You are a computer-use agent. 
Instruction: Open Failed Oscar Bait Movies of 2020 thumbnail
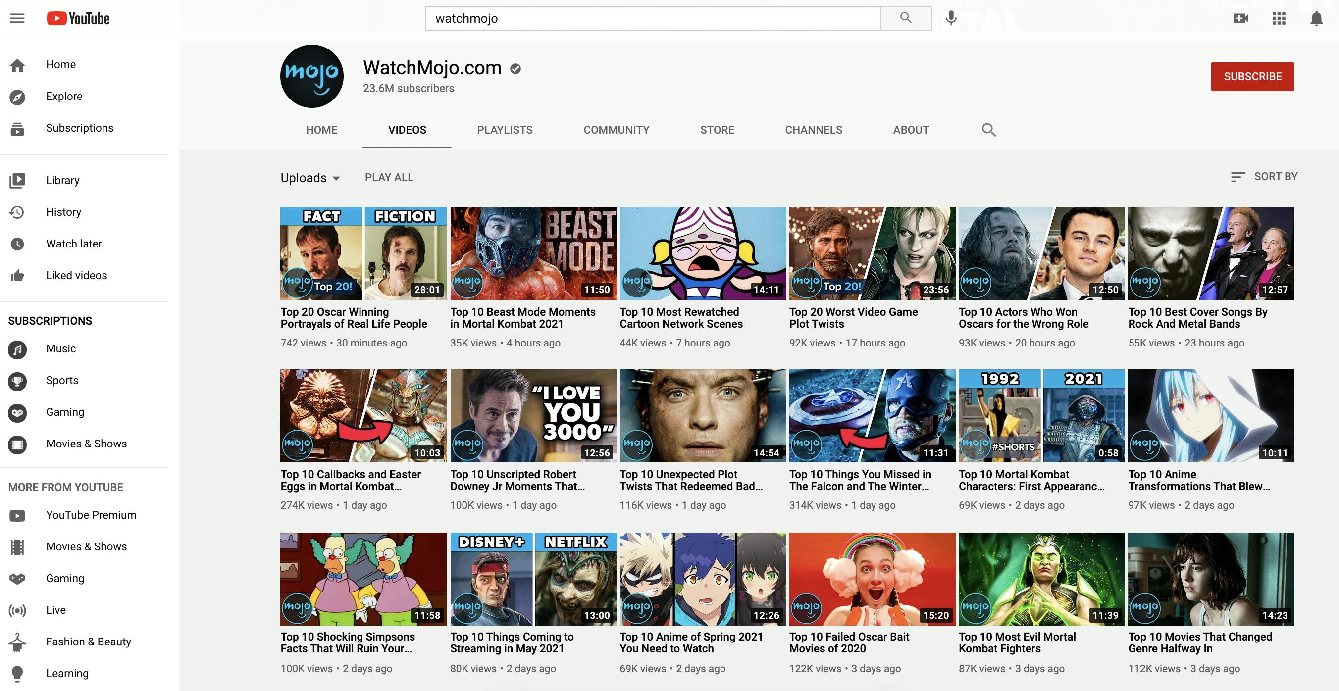(x=872, y=579)
